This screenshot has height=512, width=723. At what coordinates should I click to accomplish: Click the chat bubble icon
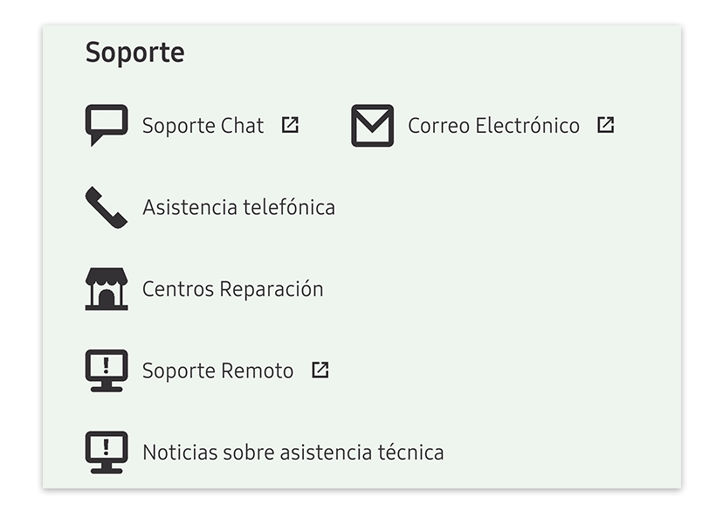[107, 124]
